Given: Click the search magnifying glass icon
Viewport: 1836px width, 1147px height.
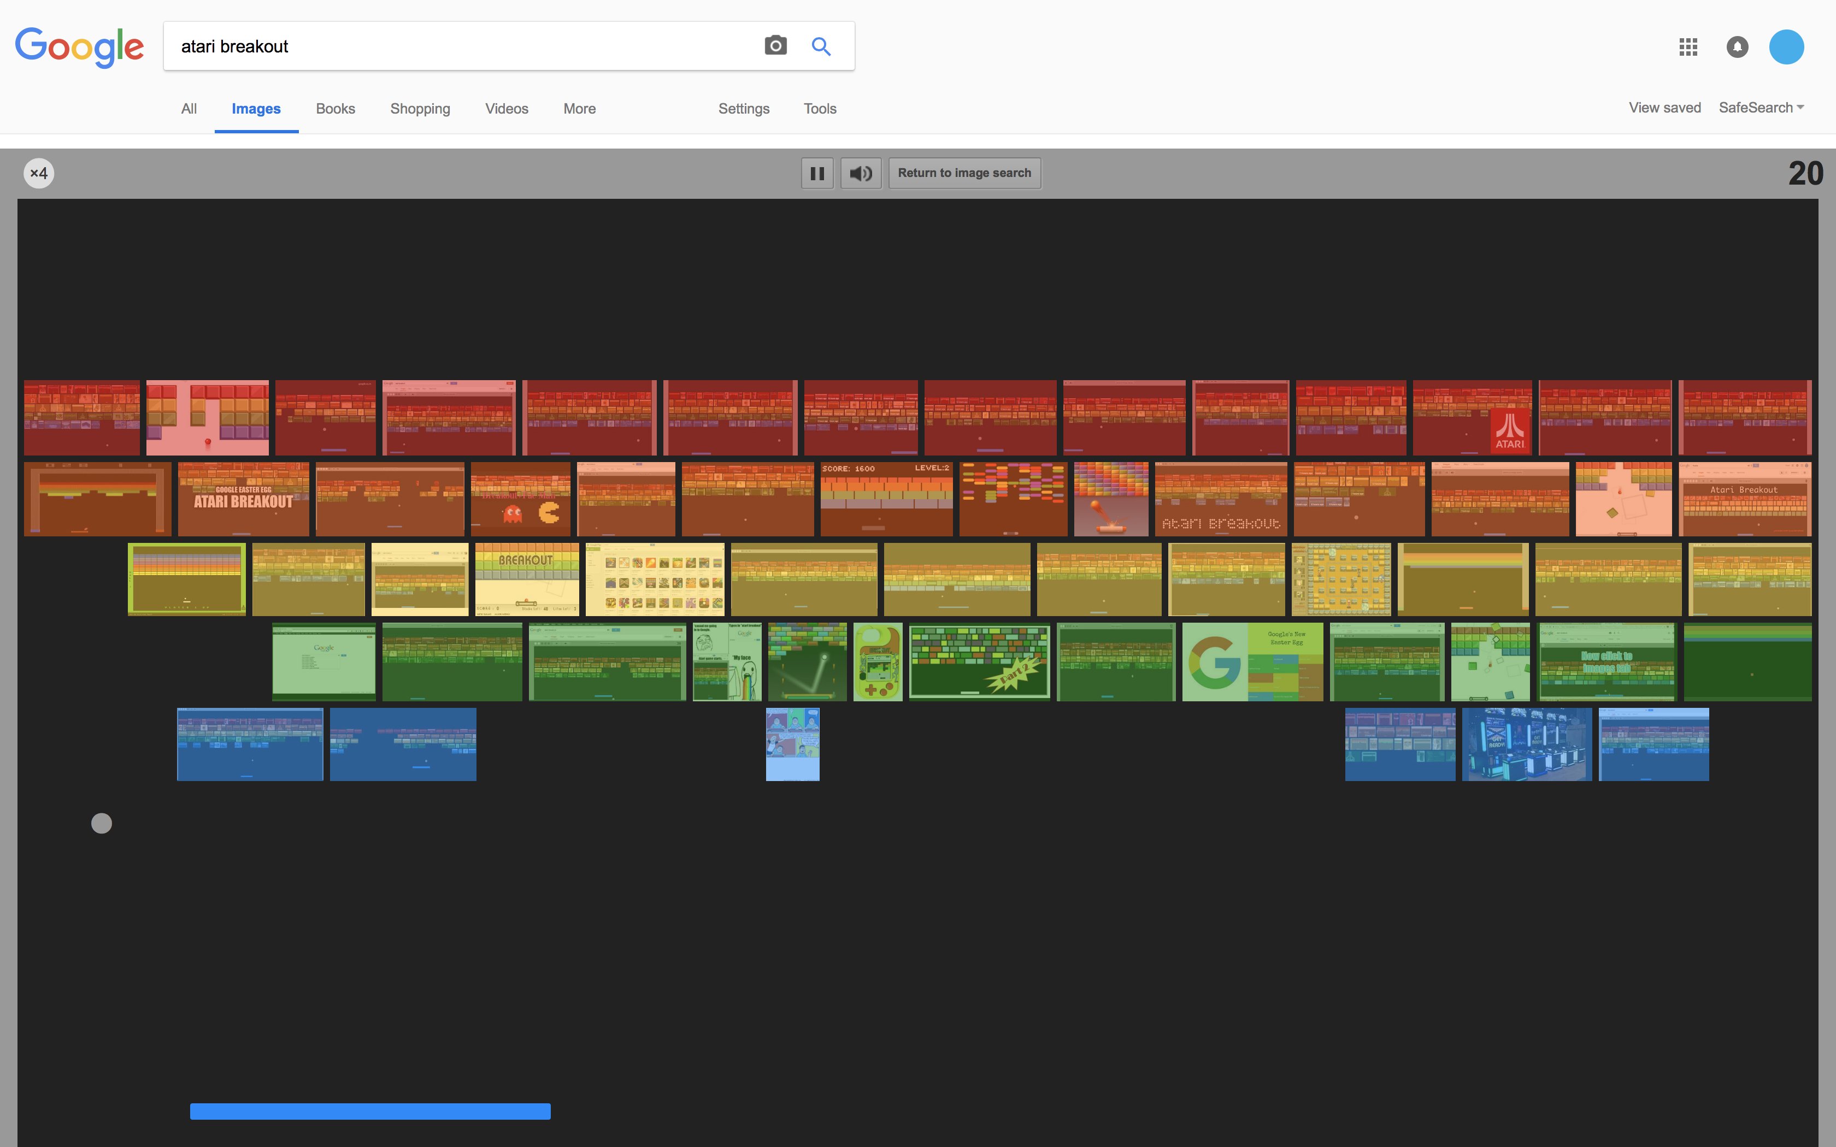Looking at the screenshot, I should 822,45.
